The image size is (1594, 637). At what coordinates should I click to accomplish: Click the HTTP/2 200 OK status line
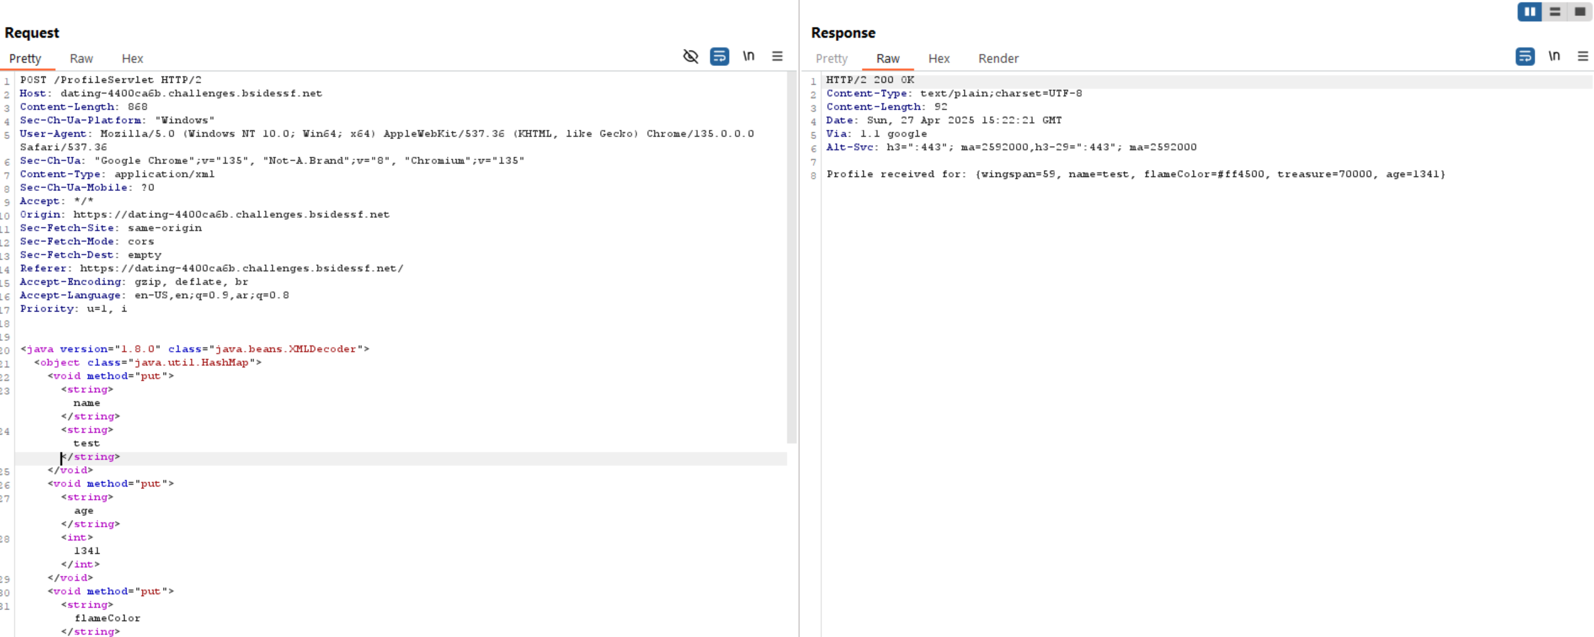tap(870, 80)
